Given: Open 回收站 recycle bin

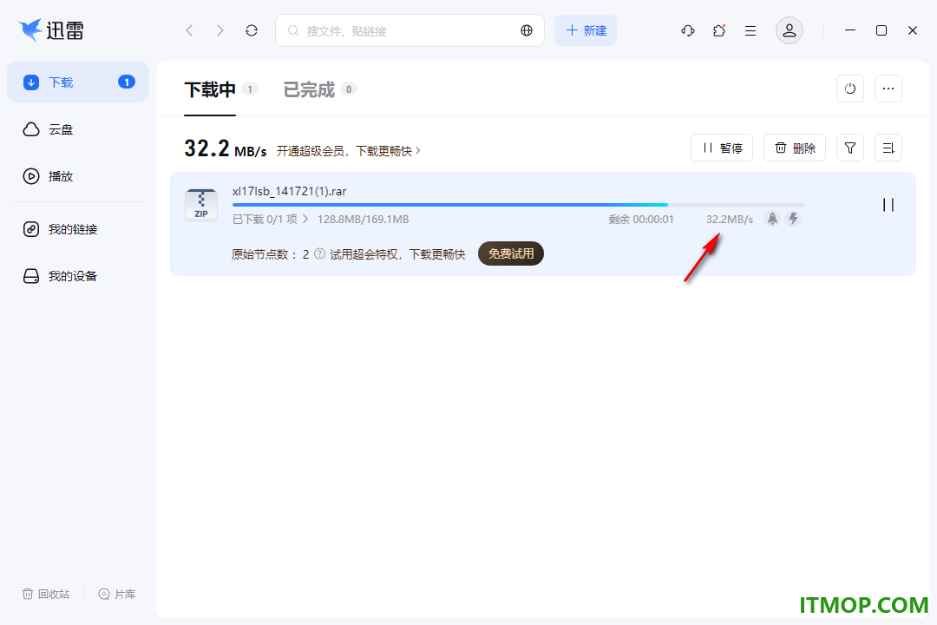Looking at the screenshot, I should click(46, 594).
